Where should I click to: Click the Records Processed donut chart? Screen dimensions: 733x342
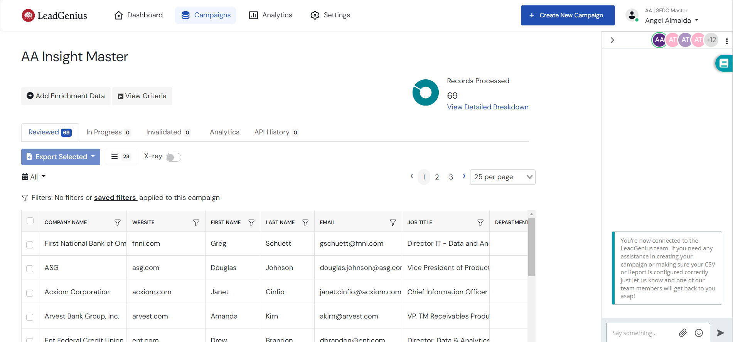(425, 92)
